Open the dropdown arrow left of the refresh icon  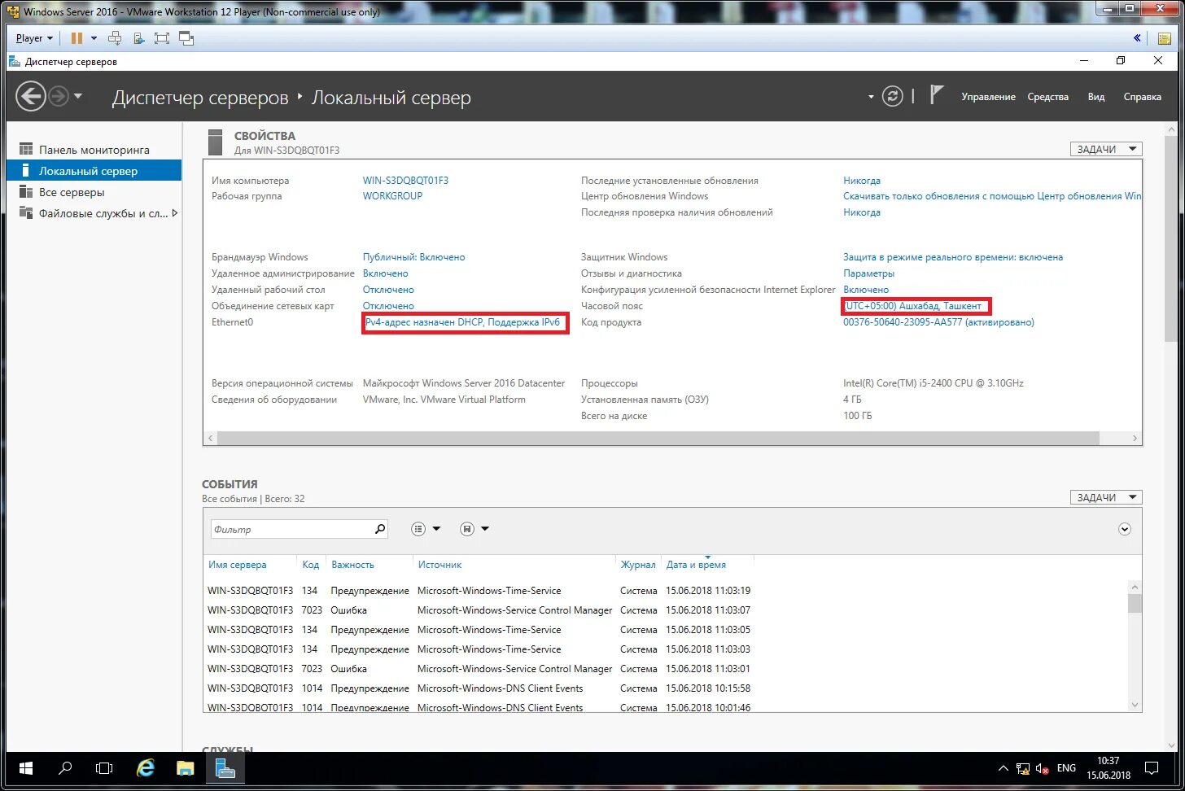[871, 97]
